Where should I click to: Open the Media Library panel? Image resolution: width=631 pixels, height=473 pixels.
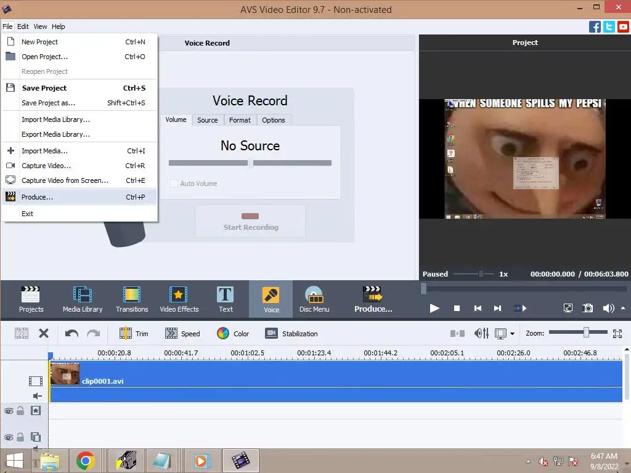[x=83, y=299]
